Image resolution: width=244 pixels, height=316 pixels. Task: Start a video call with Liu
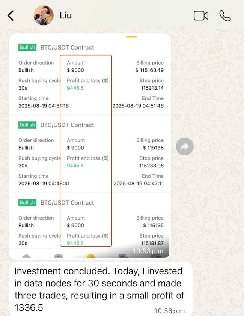201,15
